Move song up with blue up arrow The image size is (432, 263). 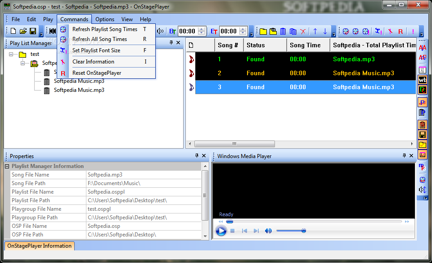tap(315, 31)
